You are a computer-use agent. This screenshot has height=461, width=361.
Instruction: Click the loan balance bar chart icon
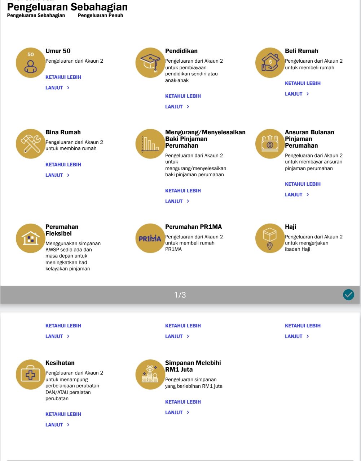pyautogui.click(x=150, y=144)
